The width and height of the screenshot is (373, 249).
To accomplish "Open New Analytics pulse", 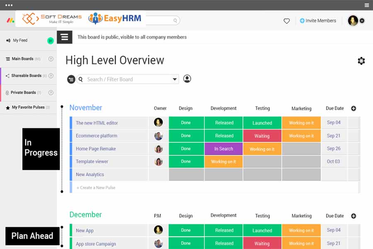I will 90,174.
